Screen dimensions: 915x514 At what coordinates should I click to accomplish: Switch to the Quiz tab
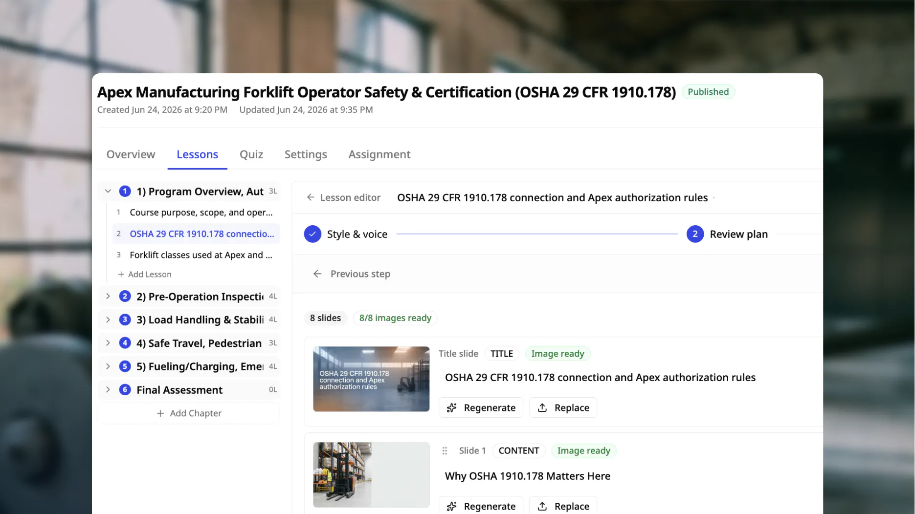tap(251, 154)
